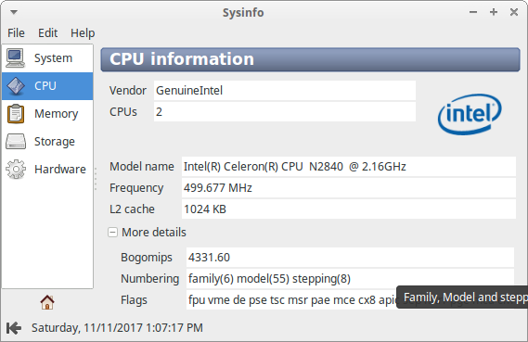Collapse the More details section
Screen dimensions: 528x342
[112, 233]
